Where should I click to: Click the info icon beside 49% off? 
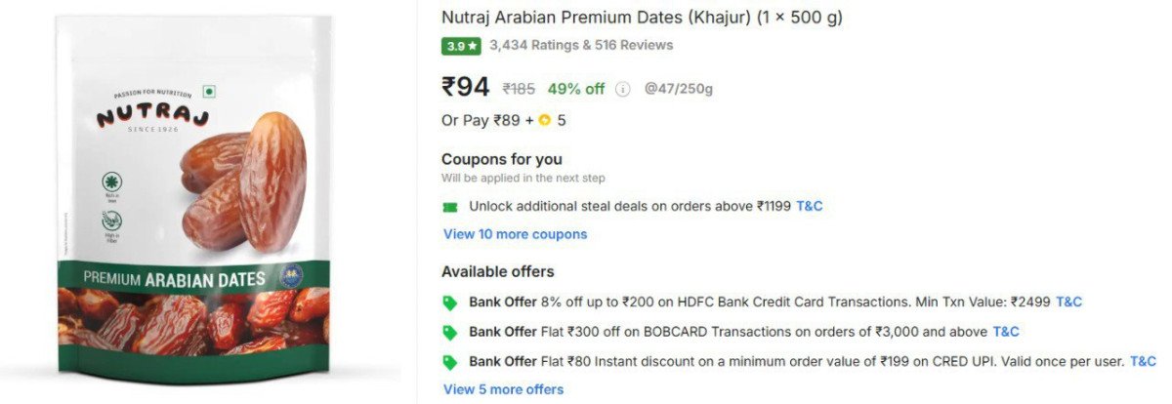pos(623,89)
